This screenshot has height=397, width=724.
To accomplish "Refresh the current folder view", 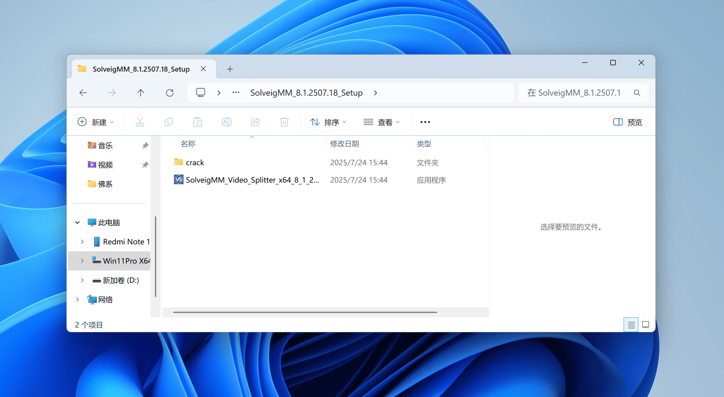I will [x=170, y=93].
